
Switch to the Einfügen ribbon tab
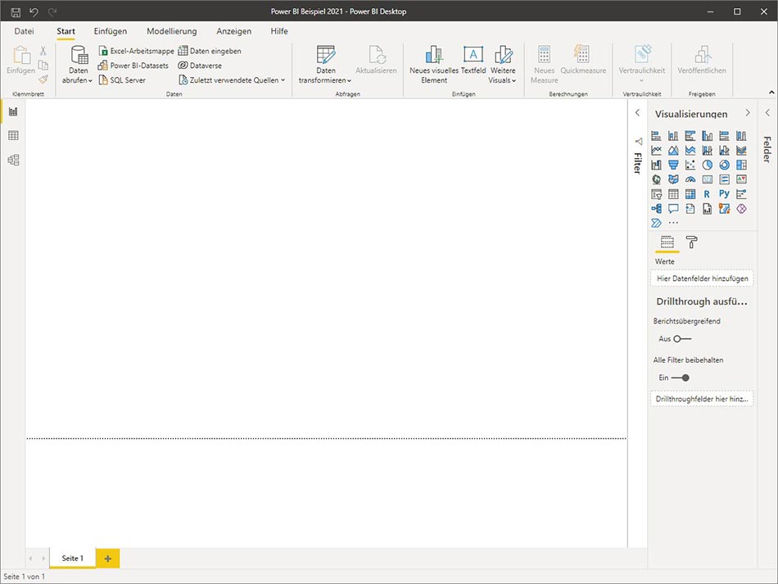(111, 31)
